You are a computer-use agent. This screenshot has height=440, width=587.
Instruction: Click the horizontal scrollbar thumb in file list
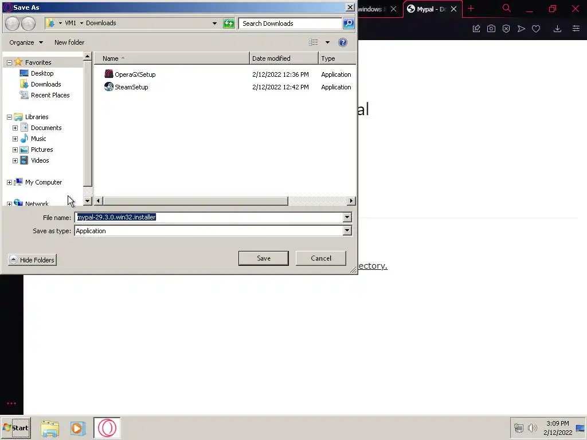195,201
